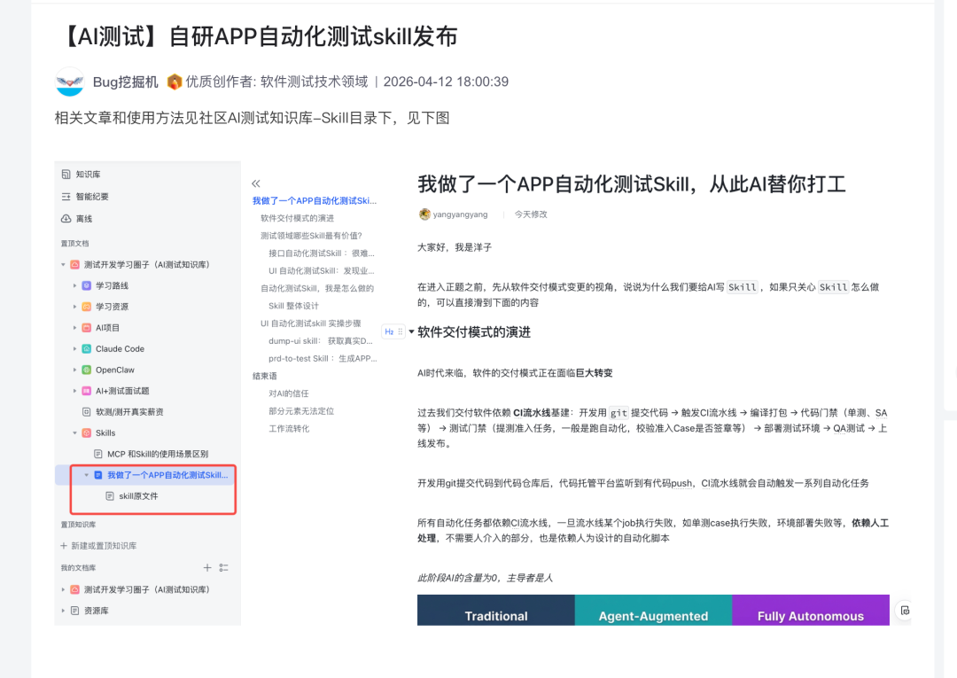Expand the 学习路线 tree node
This screenshot has height=678, width=957.
click(74, 285)
